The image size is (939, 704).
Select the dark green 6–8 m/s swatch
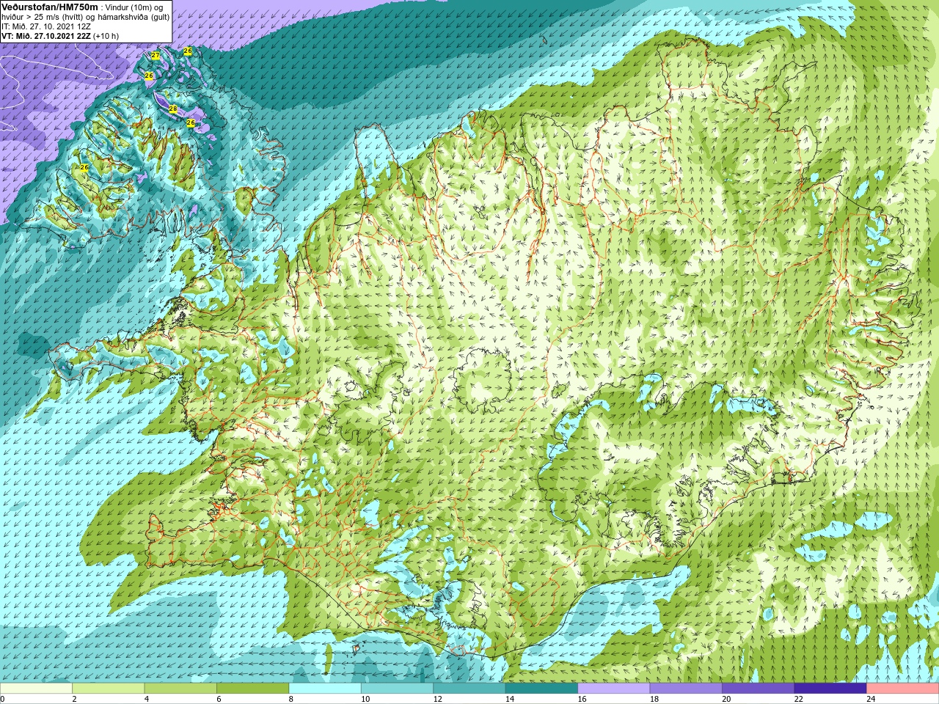(x=252, y=689)
